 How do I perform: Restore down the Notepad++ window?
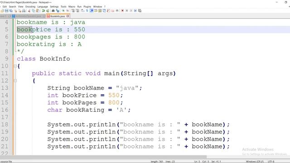tap(285, 2)
